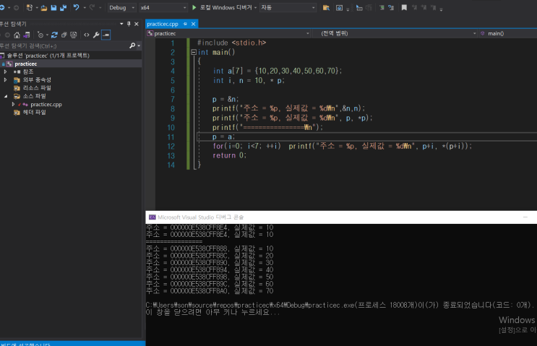This screenshot has width=537, height=346.
Task: Click the Comment selection icon in toolbar
Action: click(382, 7)
